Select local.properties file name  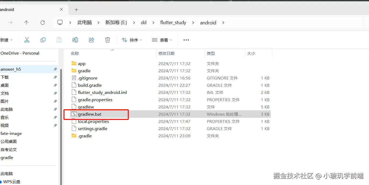93,121
